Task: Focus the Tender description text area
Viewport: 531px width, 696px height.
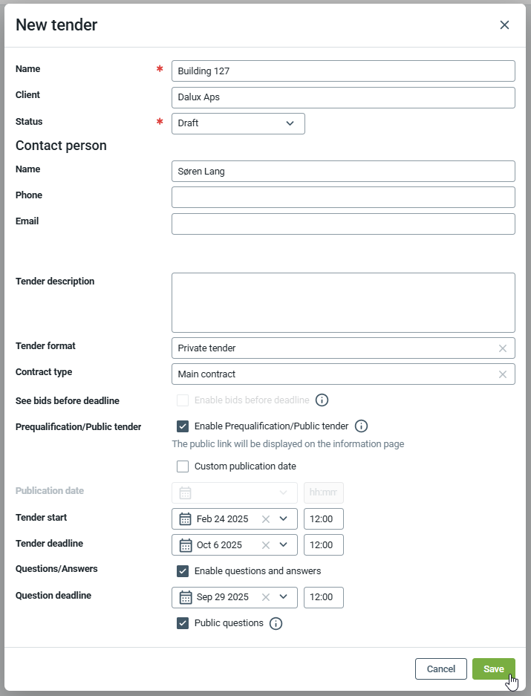Action: pyautogui.click(x=343, y=303)
